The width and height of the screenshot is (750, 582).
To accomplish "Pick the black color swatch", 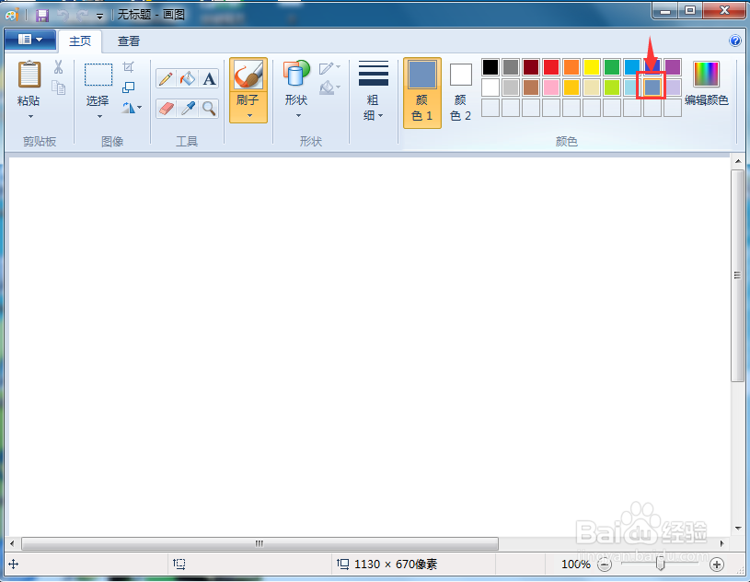I will (x=490, y=67).
